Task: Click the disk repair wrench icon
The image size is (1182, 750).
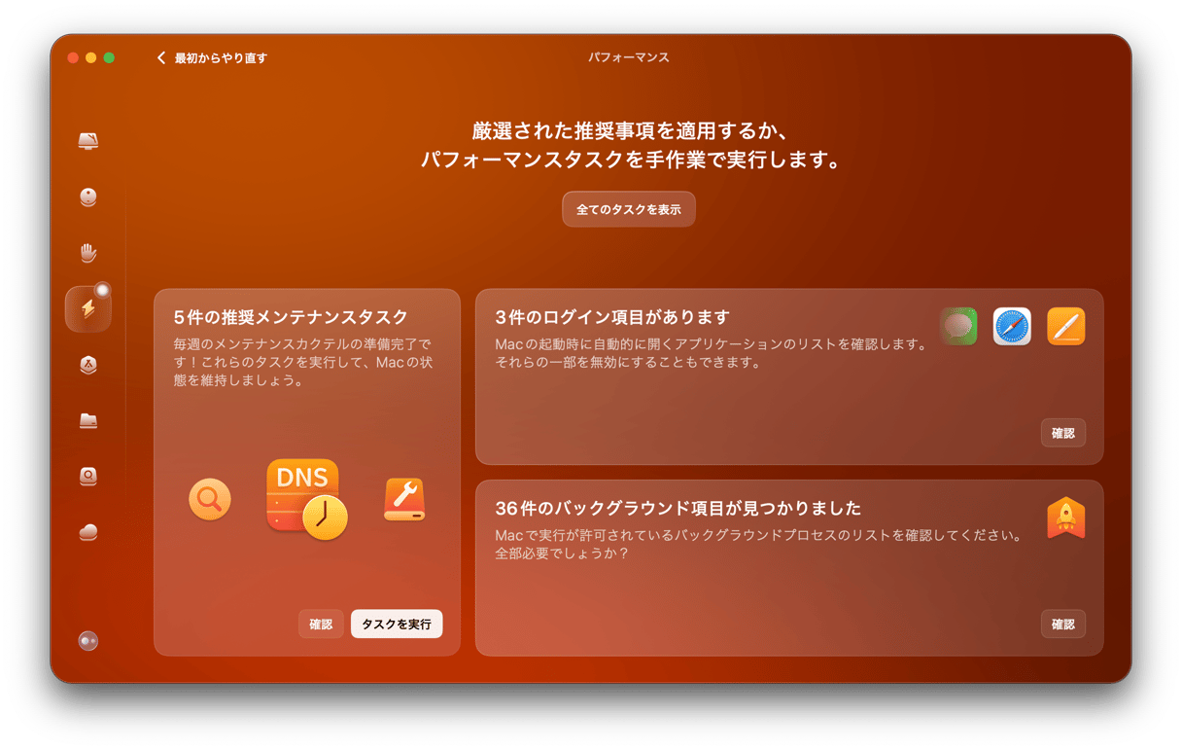Action: tap(404, 500)
